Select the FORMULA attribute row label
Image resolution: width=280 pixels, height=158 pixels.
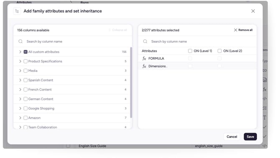(156, 58)
